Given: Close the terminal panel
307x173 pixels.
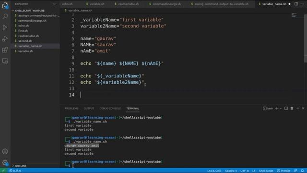Looking at the screenshot, I should point(303,109).
